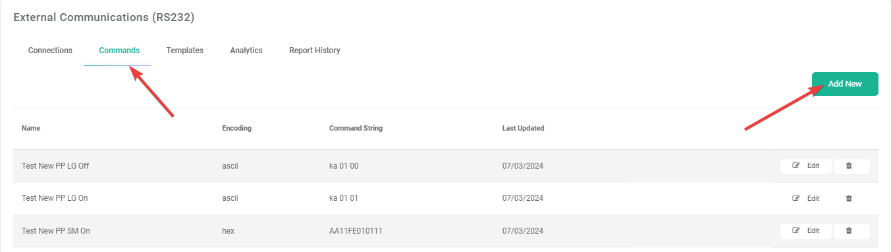Edit the Test New PP LG On command
The width and height of the screenshot is (891, 252).
pyautogui.click(x=806, y=198)
